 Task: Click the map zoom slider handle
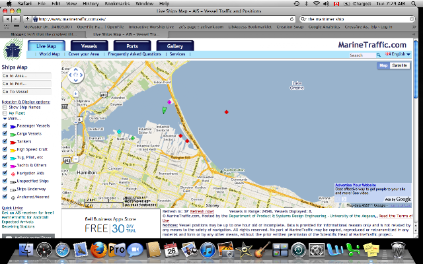[x=76, y=122]
